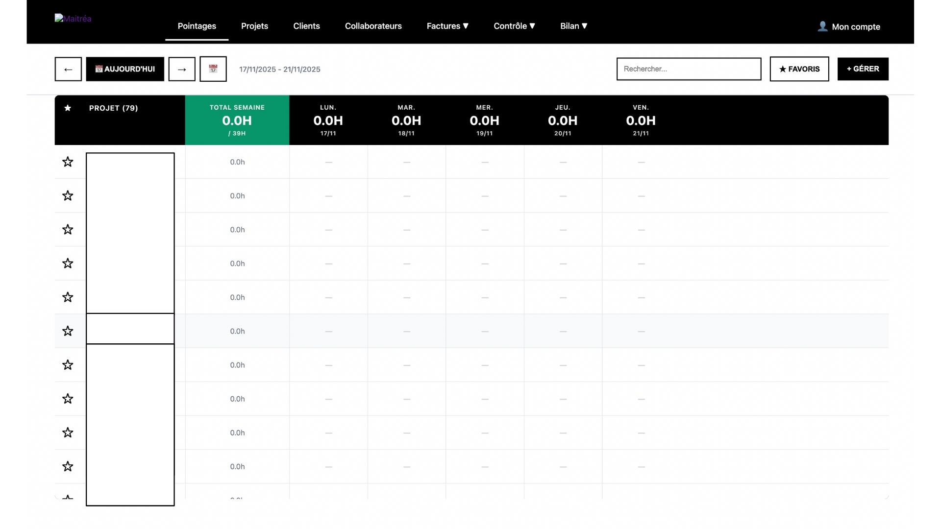The image size is (941, 529).
Task: Filter by Favoris button
Action: tap(799, 69)
